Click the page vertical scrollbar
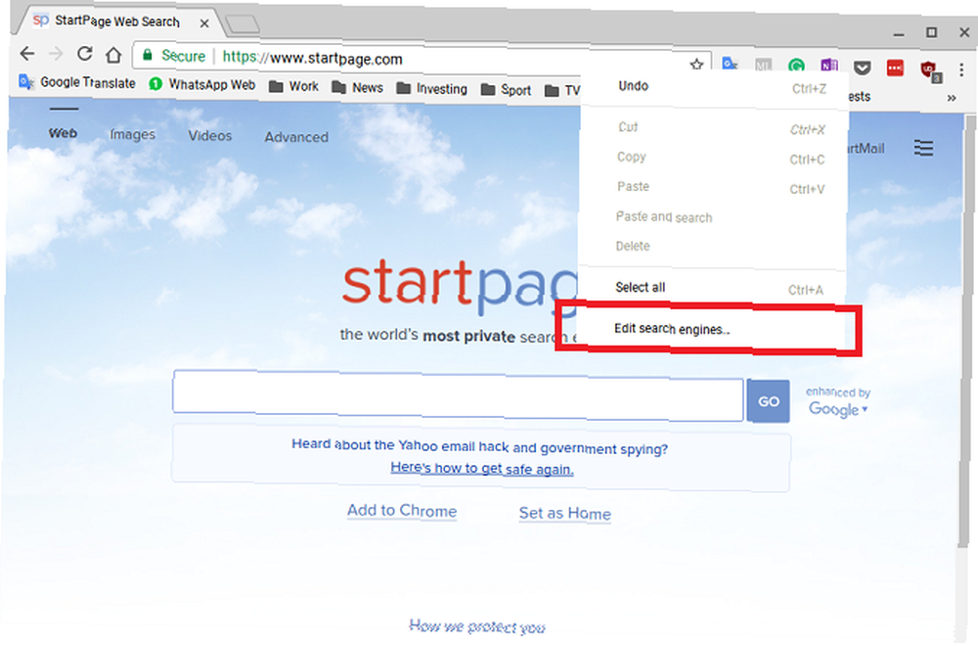The height and width of the screenshot is (646, 978). coord(965,331)
